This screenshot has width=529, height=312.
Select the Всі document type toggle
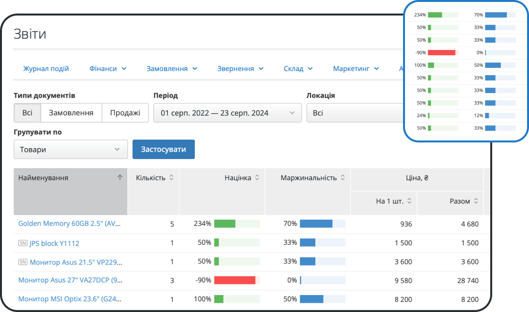(x=27, y=113)
